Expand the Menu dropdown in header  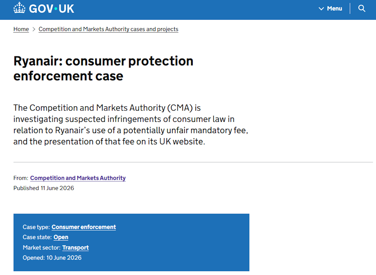(x=331, y=8)
